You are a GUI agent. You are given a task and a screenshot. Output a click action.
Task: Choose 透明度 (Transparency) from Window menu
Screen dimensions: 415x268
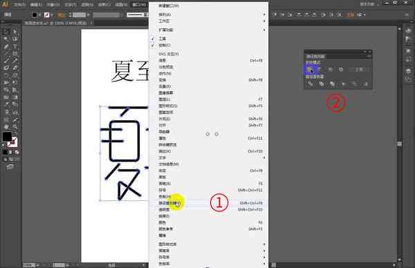(208, 209)
